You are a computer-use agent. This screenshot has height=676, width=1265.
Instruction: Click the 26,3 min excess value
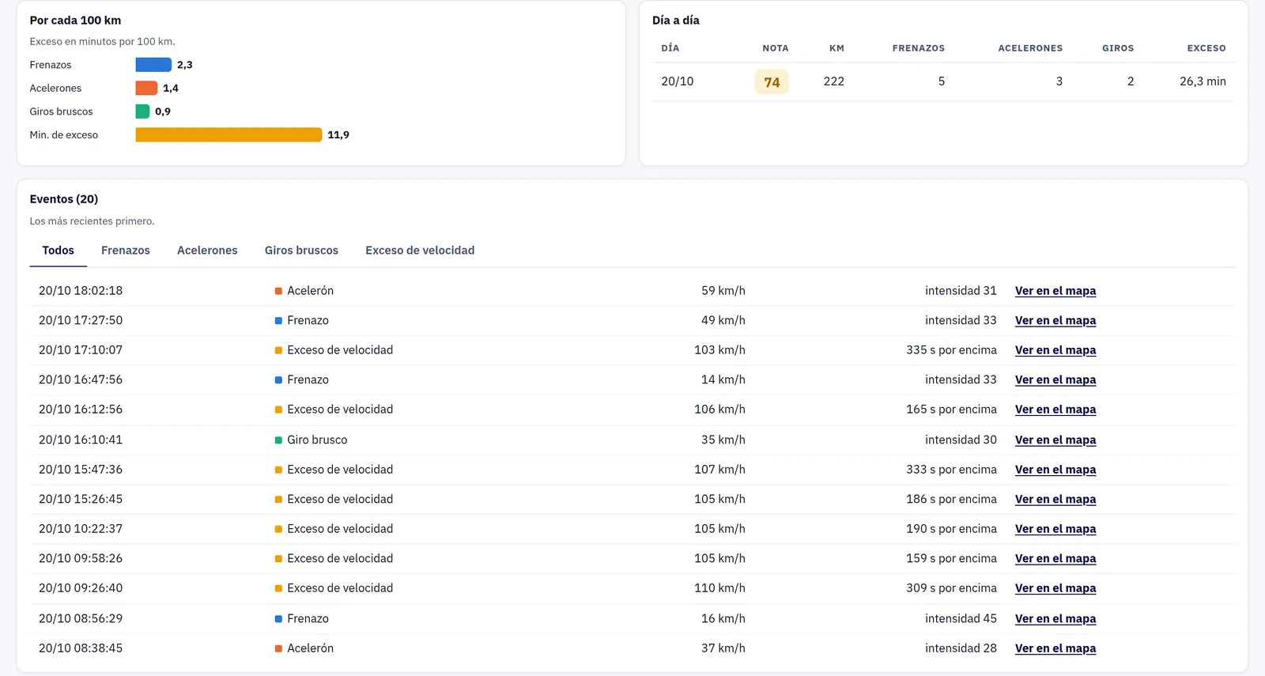[x=1203, y=81]
